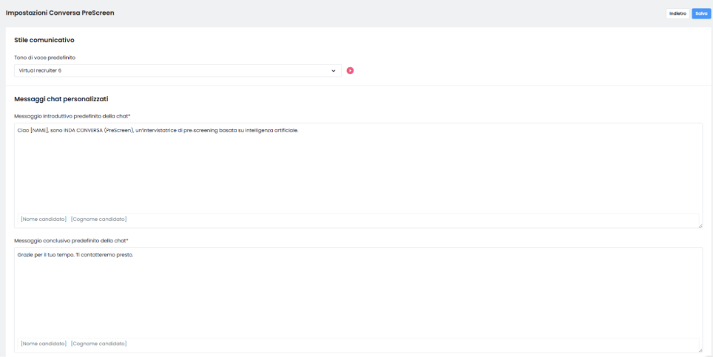The width and height of the screenshot is (713, 357).
Task: Open the Tono di voce predefinito dropdown
Action: click(178, 70)
